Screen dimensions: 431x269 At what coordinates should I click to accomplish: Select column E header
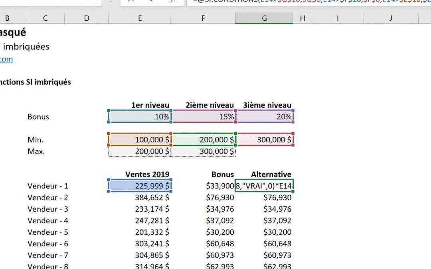click(x=140, y=18)
